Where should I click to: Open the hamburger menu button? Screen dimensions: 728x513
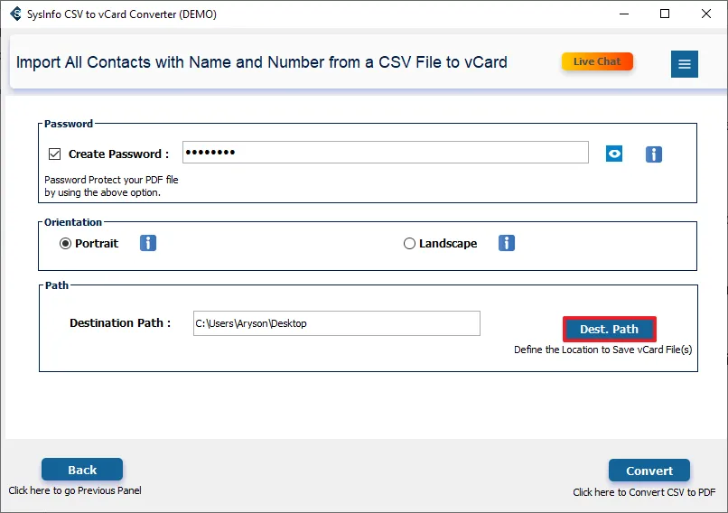point(684,63)
